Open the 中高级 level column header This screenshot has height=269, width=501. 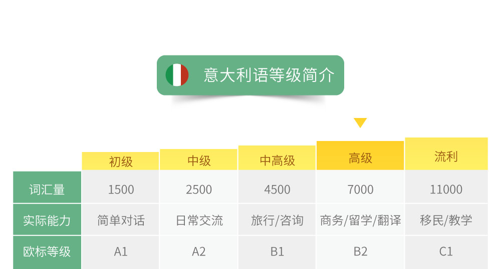coord(277,158)
